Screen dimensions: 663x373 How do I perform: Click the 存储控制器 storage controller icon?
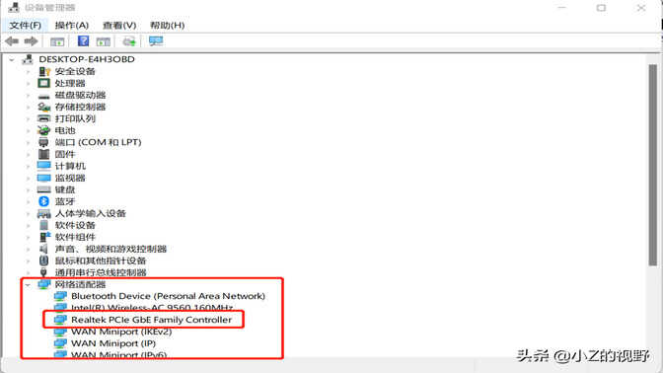coord(44,107)
